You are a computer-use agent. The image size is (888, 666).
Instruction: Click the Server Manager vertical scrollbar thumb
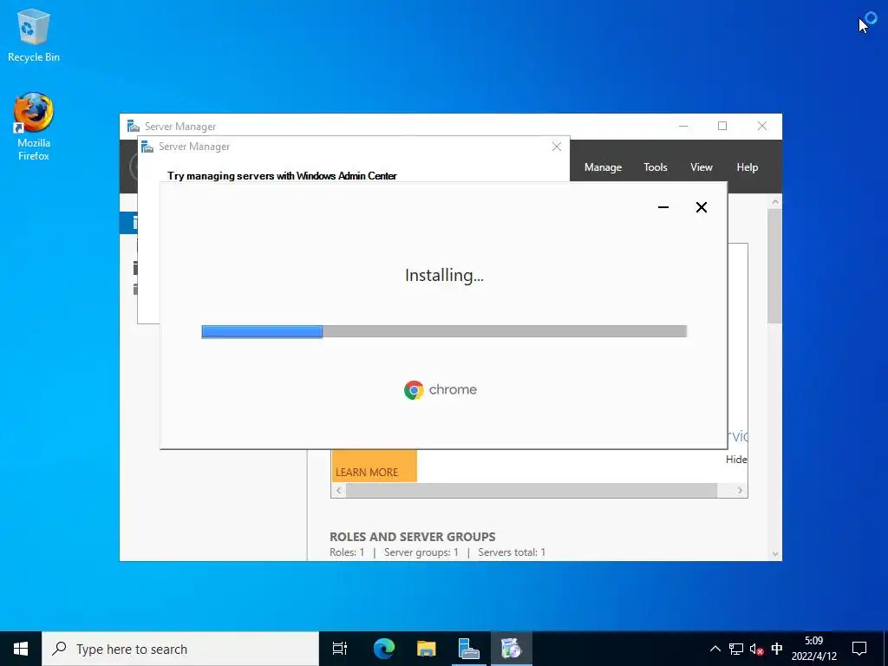(x=774, y=266)
